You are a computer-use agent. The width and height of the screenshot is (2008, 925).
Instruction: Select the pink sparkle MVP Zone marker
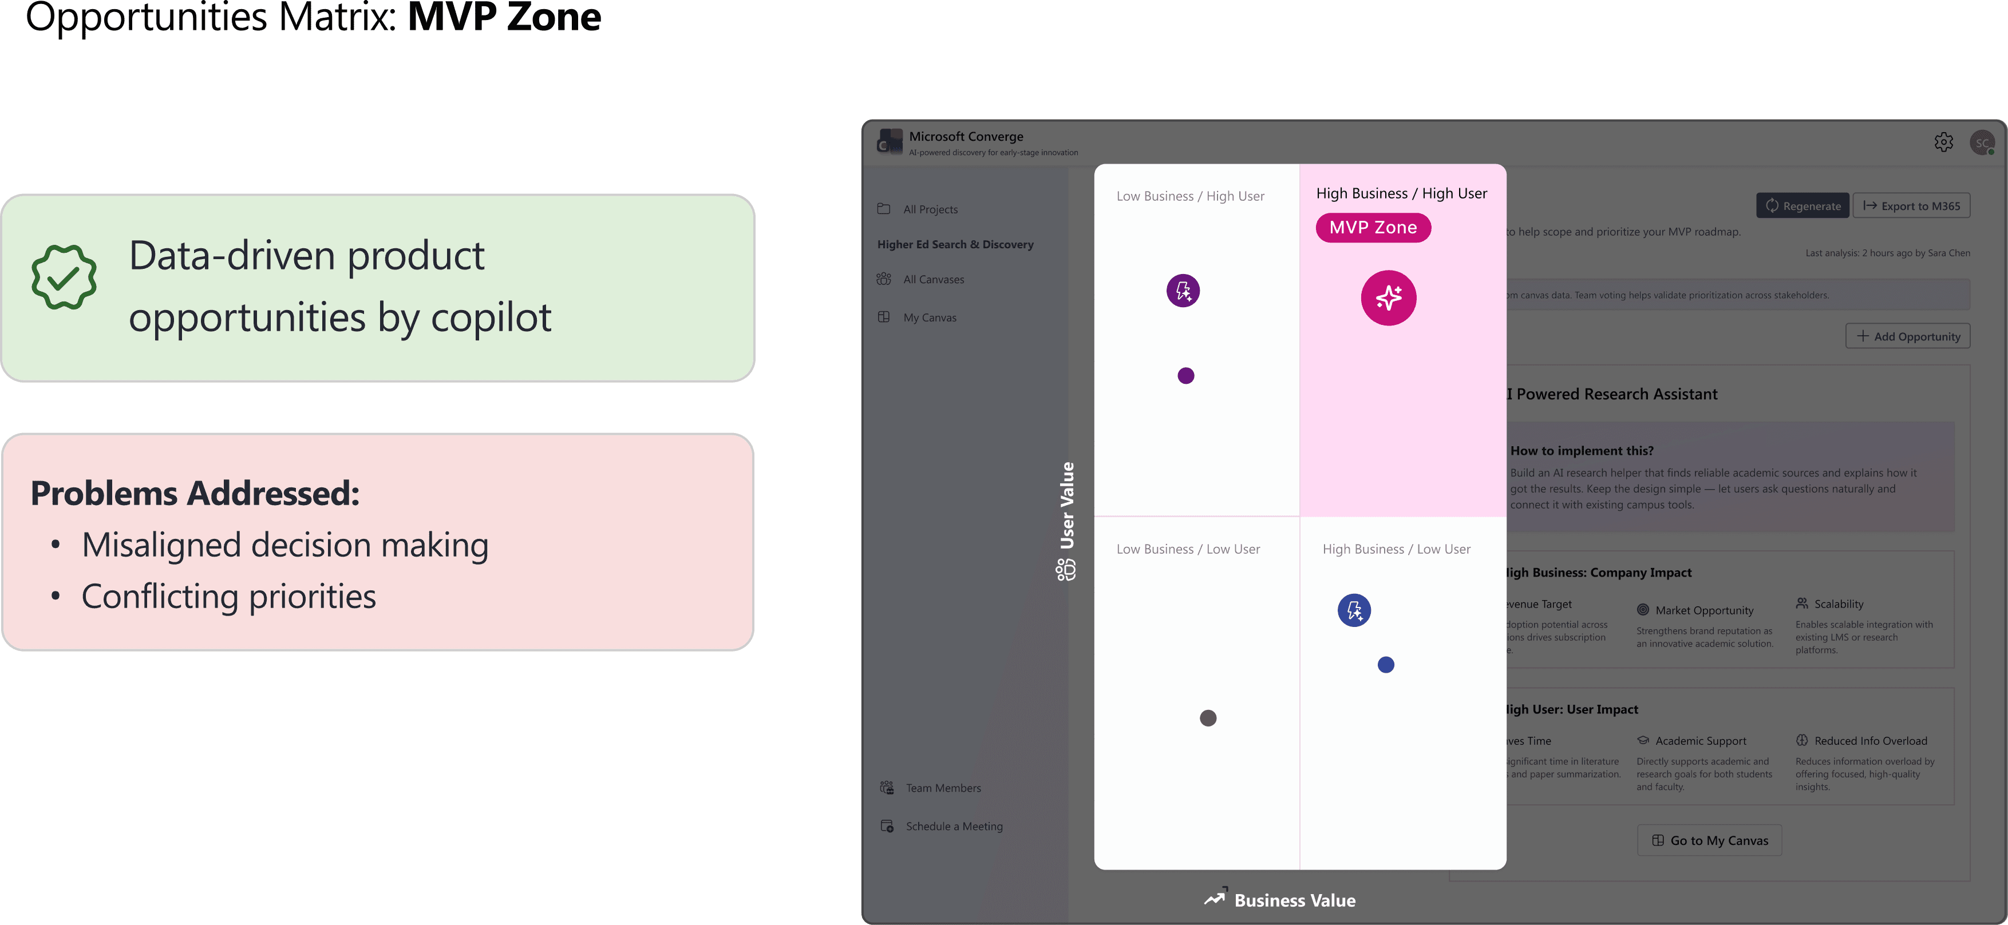1388,297
